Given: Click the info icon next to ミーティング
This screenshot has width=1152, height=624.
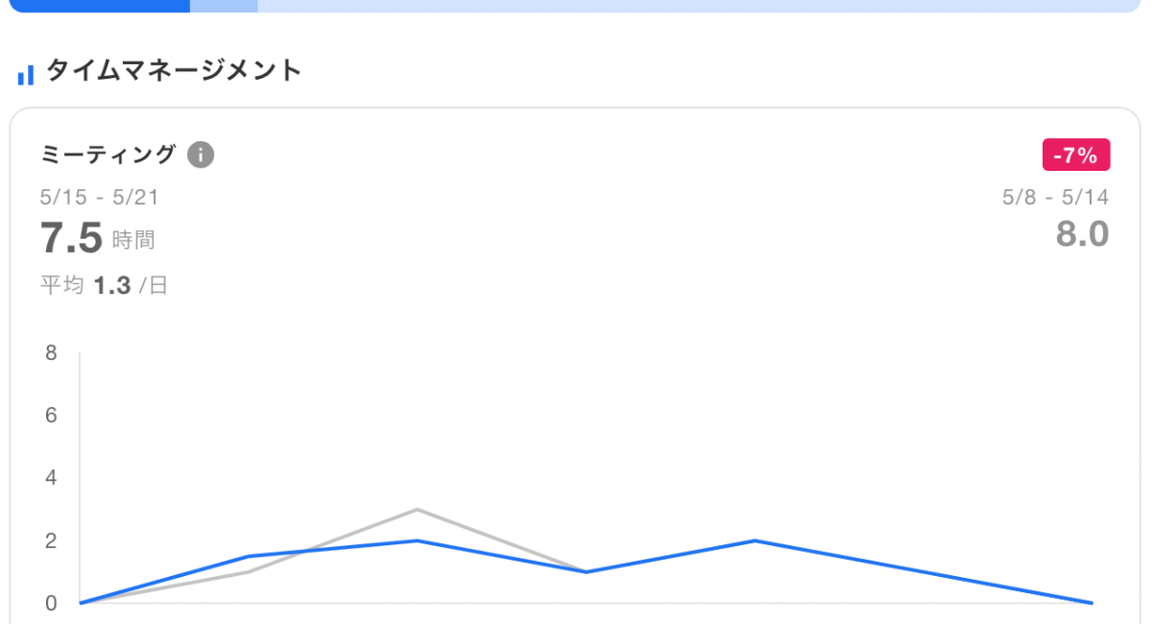Looking at the screenshot, I should click(x=201, y=155).
